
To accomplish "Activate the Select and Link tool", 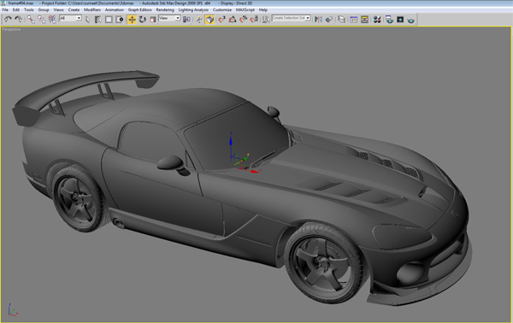I will click(x=31, y=20).
